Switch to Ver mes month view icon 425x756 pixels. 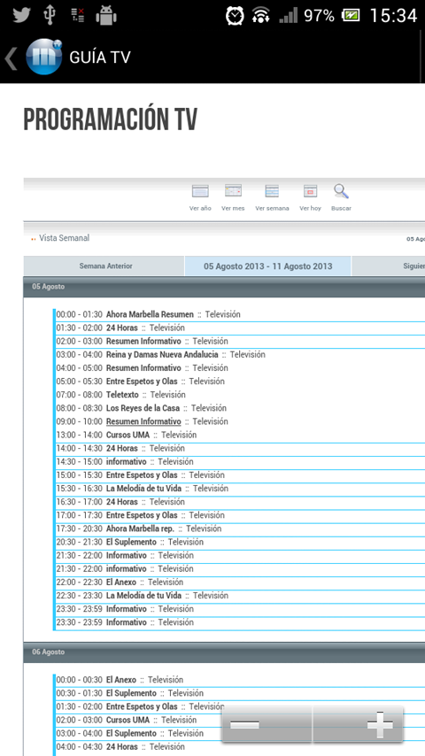click(233, 191)
